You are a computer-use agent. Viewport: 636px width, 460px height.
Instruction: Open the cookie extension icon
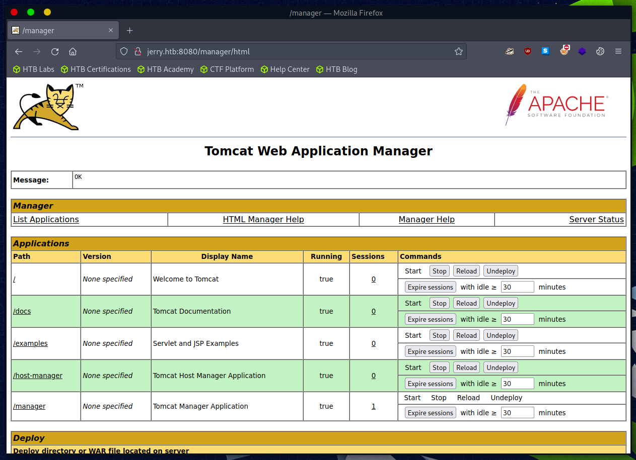click(x=600, y=51)
